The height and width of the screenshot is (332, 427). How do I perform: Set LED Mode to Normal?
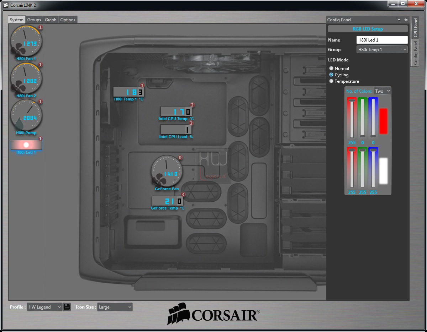point(331,68)
